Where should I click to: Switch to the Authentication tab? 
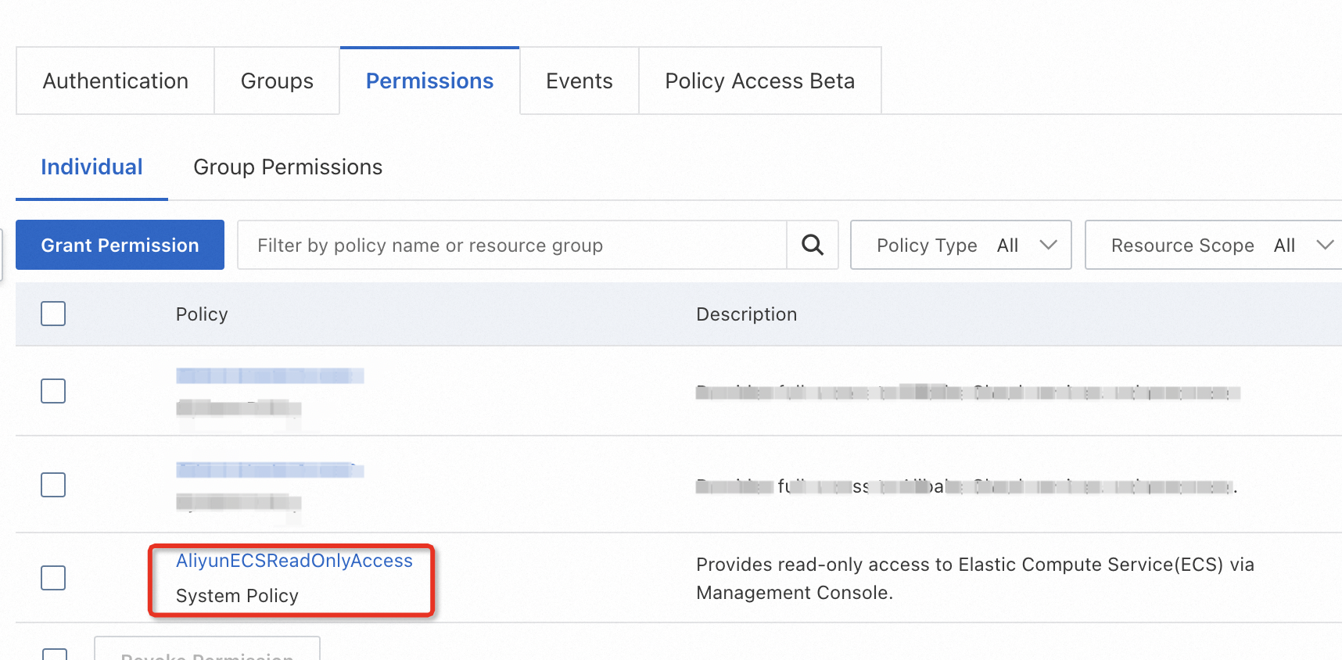[116, 81]
